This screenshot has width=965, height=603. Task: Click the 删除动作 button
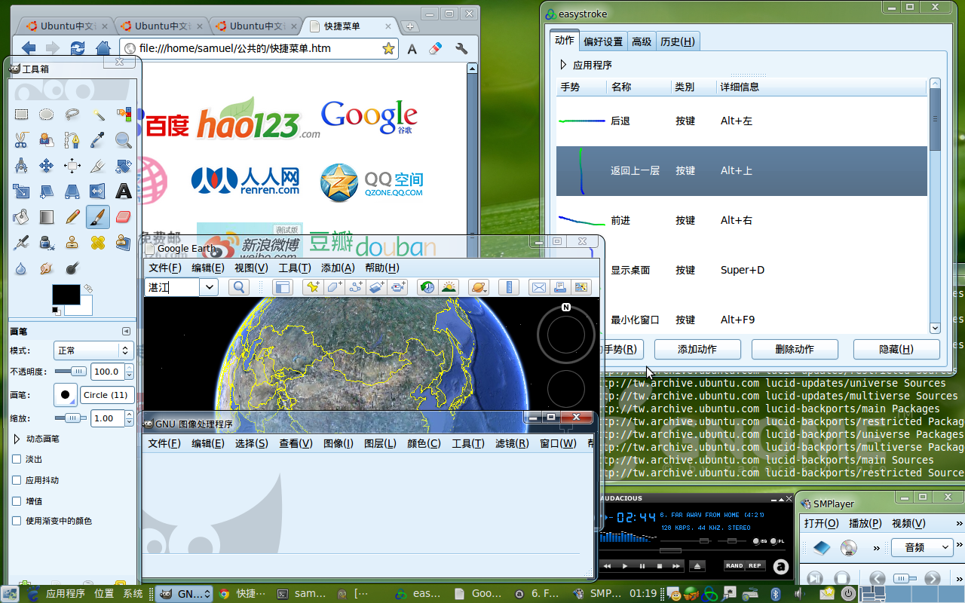pyautogui.click(x=795, y=349)
